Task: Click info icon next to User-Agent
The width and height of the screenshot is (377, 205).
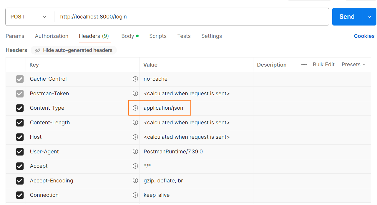Action: tap(135, 151)
